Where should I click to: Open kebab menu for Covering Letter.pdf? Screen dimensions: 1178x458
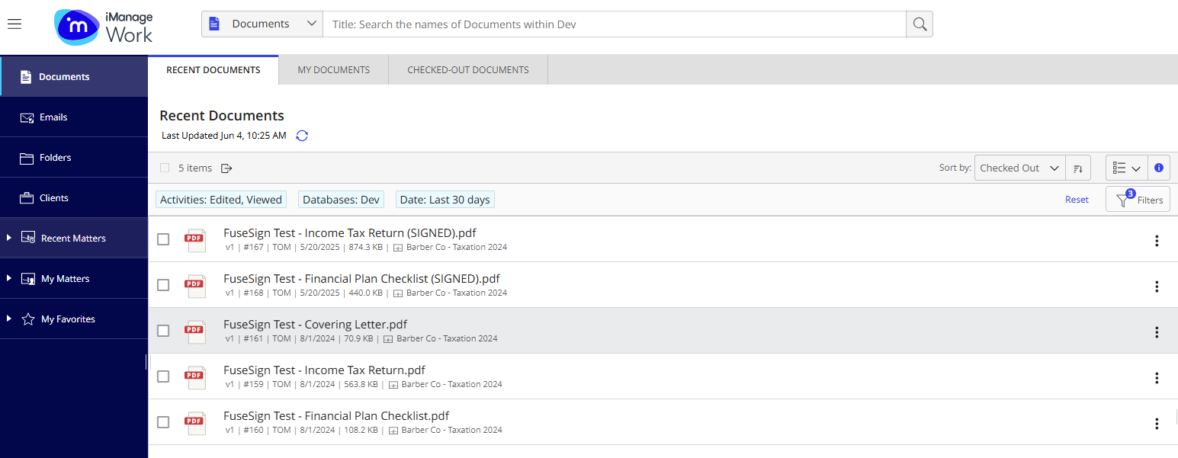(x=1156, y=332)
